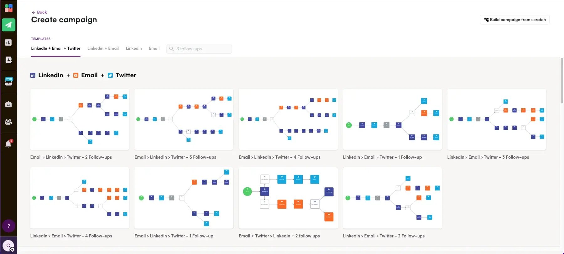Screen dimensions: 564x254
Task: Open the contacts address book icon
Action: click(8, 60)
